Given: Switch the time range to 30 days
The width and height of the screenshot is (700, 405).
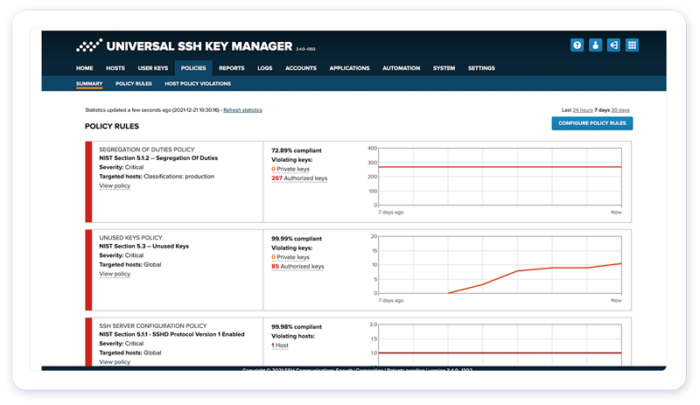Looking at the screenshot, I should pos(619,110).
